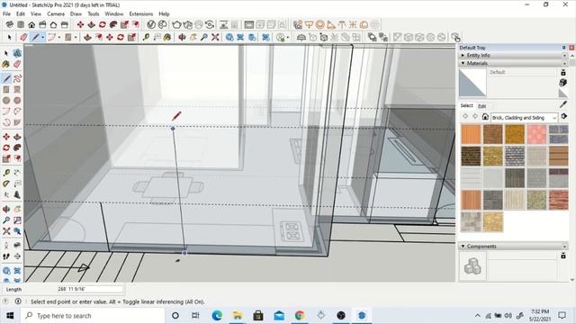The width and height of the screenshot is (576, 324).
Task: Select the Tape Measure tool in left toolbar
Action: 6,173
